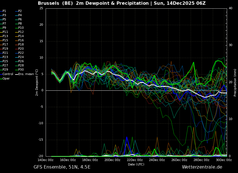This screenshot has height=173, width=238.
Task: Click the 15 dewpoint axis tick label
Action: [41, 41]
